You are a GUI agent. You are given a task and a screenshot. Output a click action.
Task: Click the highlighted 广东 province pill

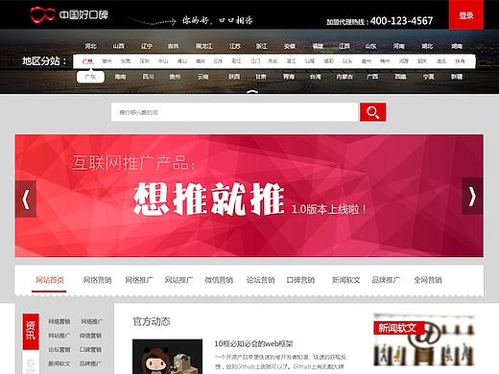(x=90, y=77)
